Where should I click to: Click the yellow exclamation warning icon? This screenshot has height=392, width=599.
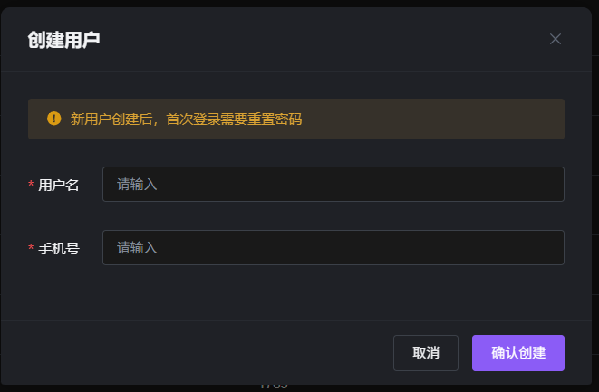click(53, 119)
